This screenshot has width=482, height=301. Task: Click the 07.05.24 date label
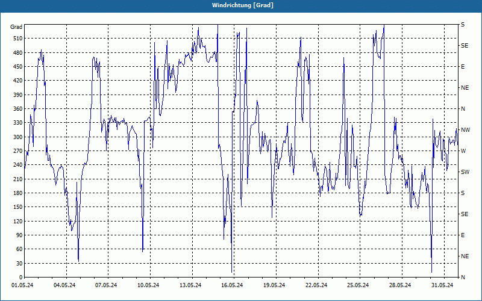pos(107,285)
